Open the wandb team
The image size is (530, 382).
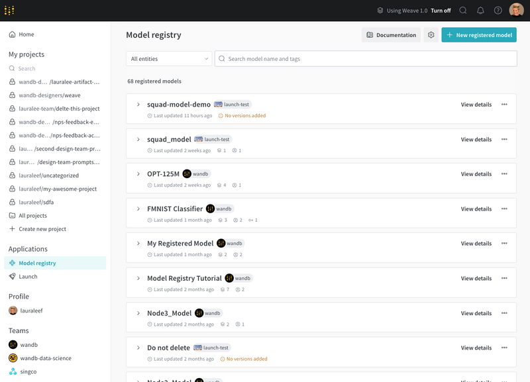23,344
